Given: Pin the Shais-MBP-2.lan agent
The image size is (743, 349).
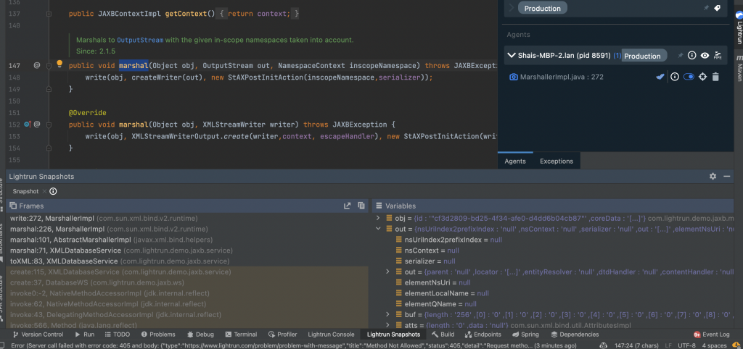Looking at the screenshot, I should click(681, 55).
